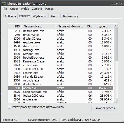This screenshot has height=123, width=124.
Task: Sort by Nazwa obrazu column header
Action: point(38,26)
